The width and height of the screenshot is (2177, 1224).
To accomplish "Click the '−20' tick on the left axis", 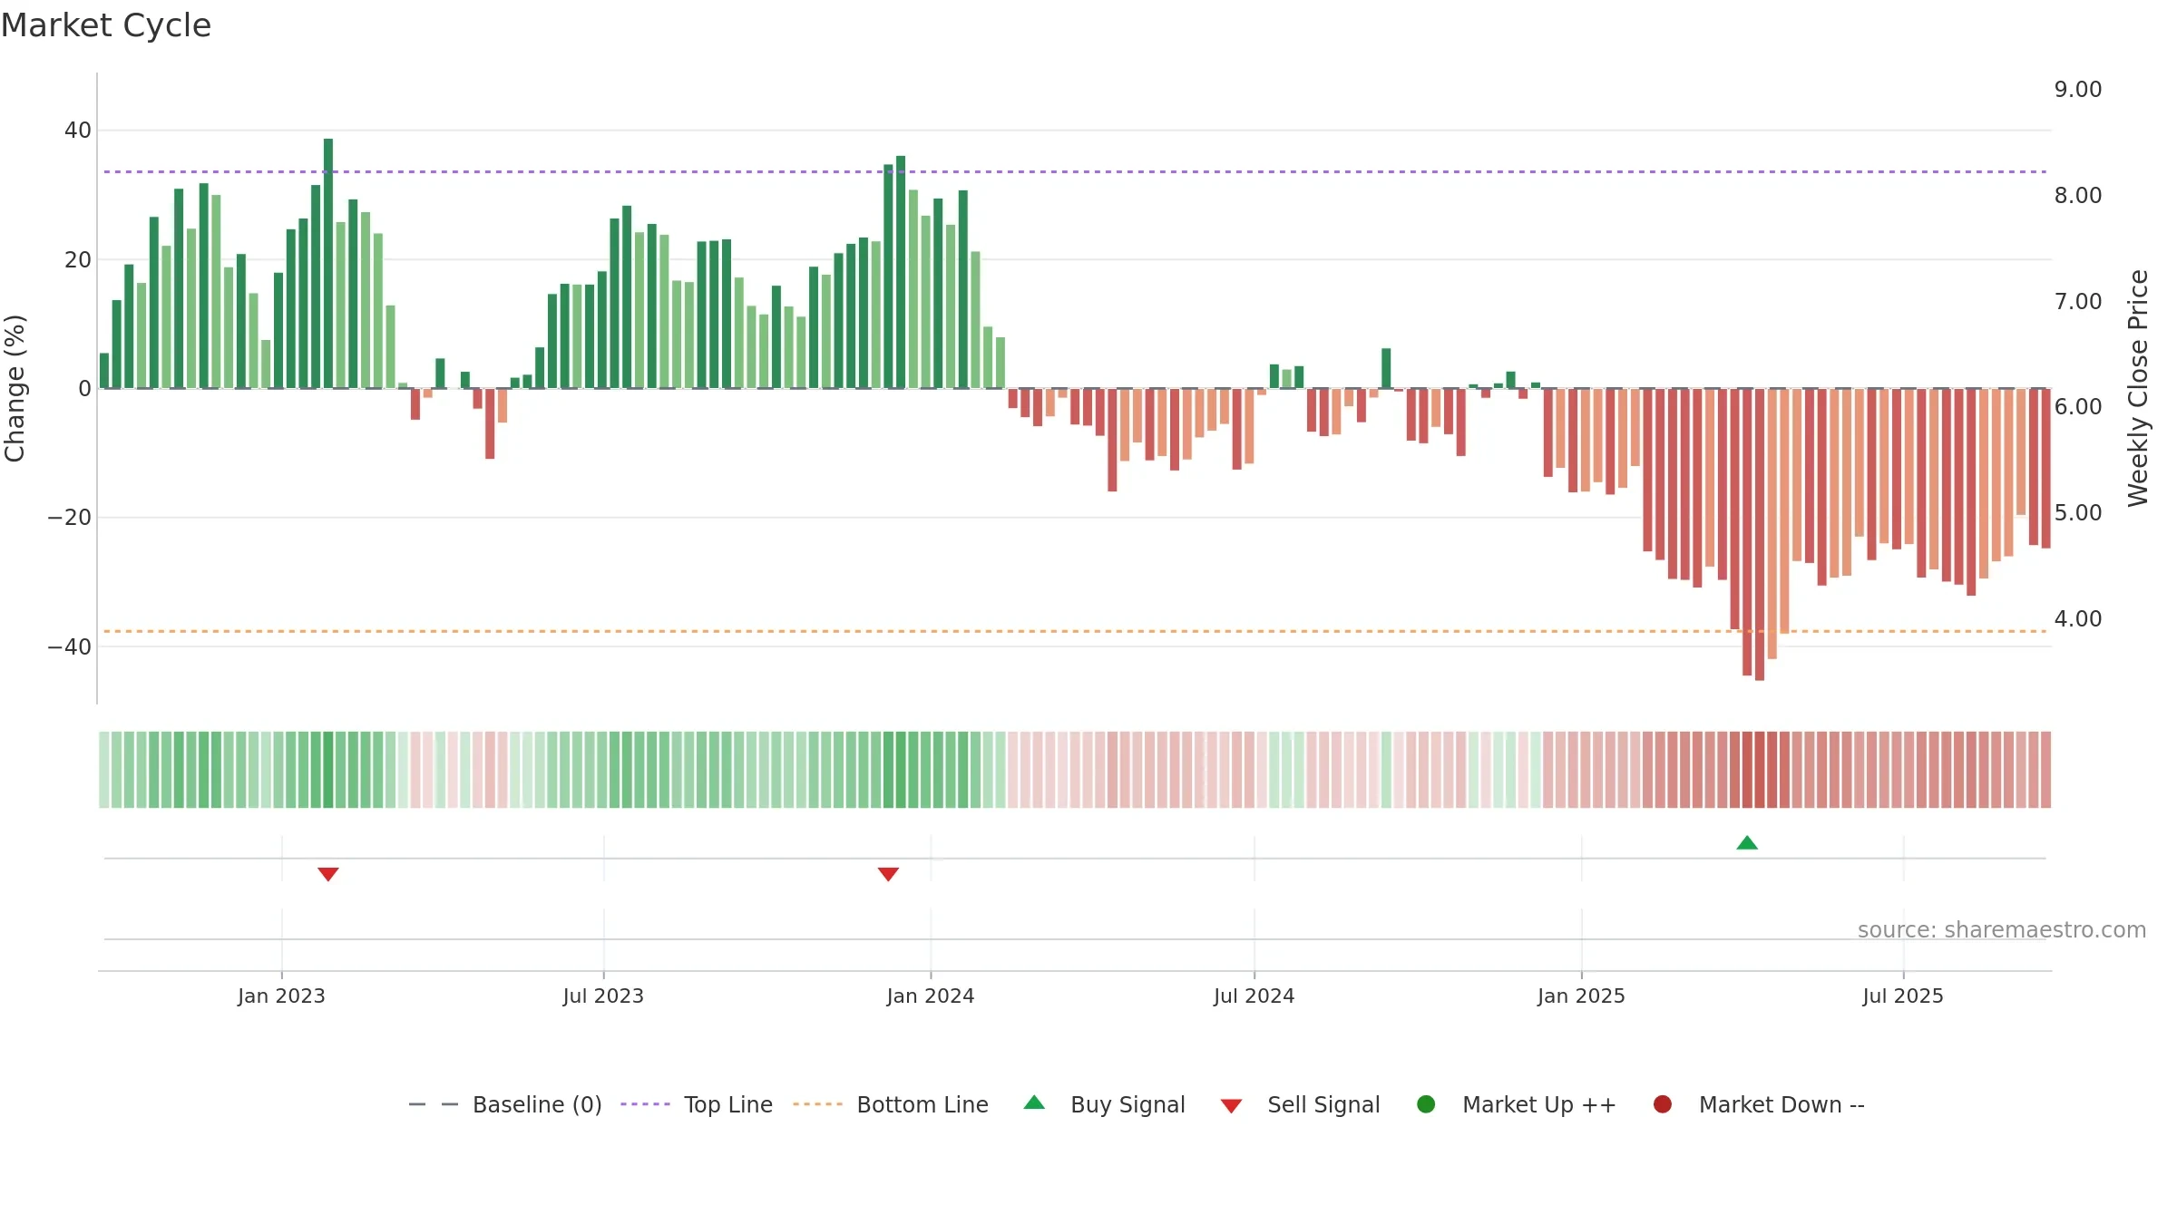I will point(70,518).
